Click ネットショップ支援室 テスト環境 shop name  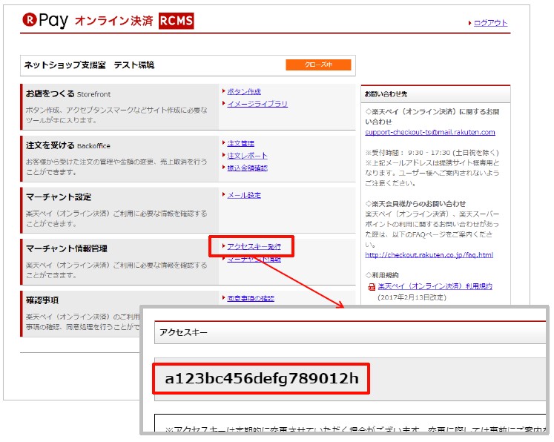(89, 65)
